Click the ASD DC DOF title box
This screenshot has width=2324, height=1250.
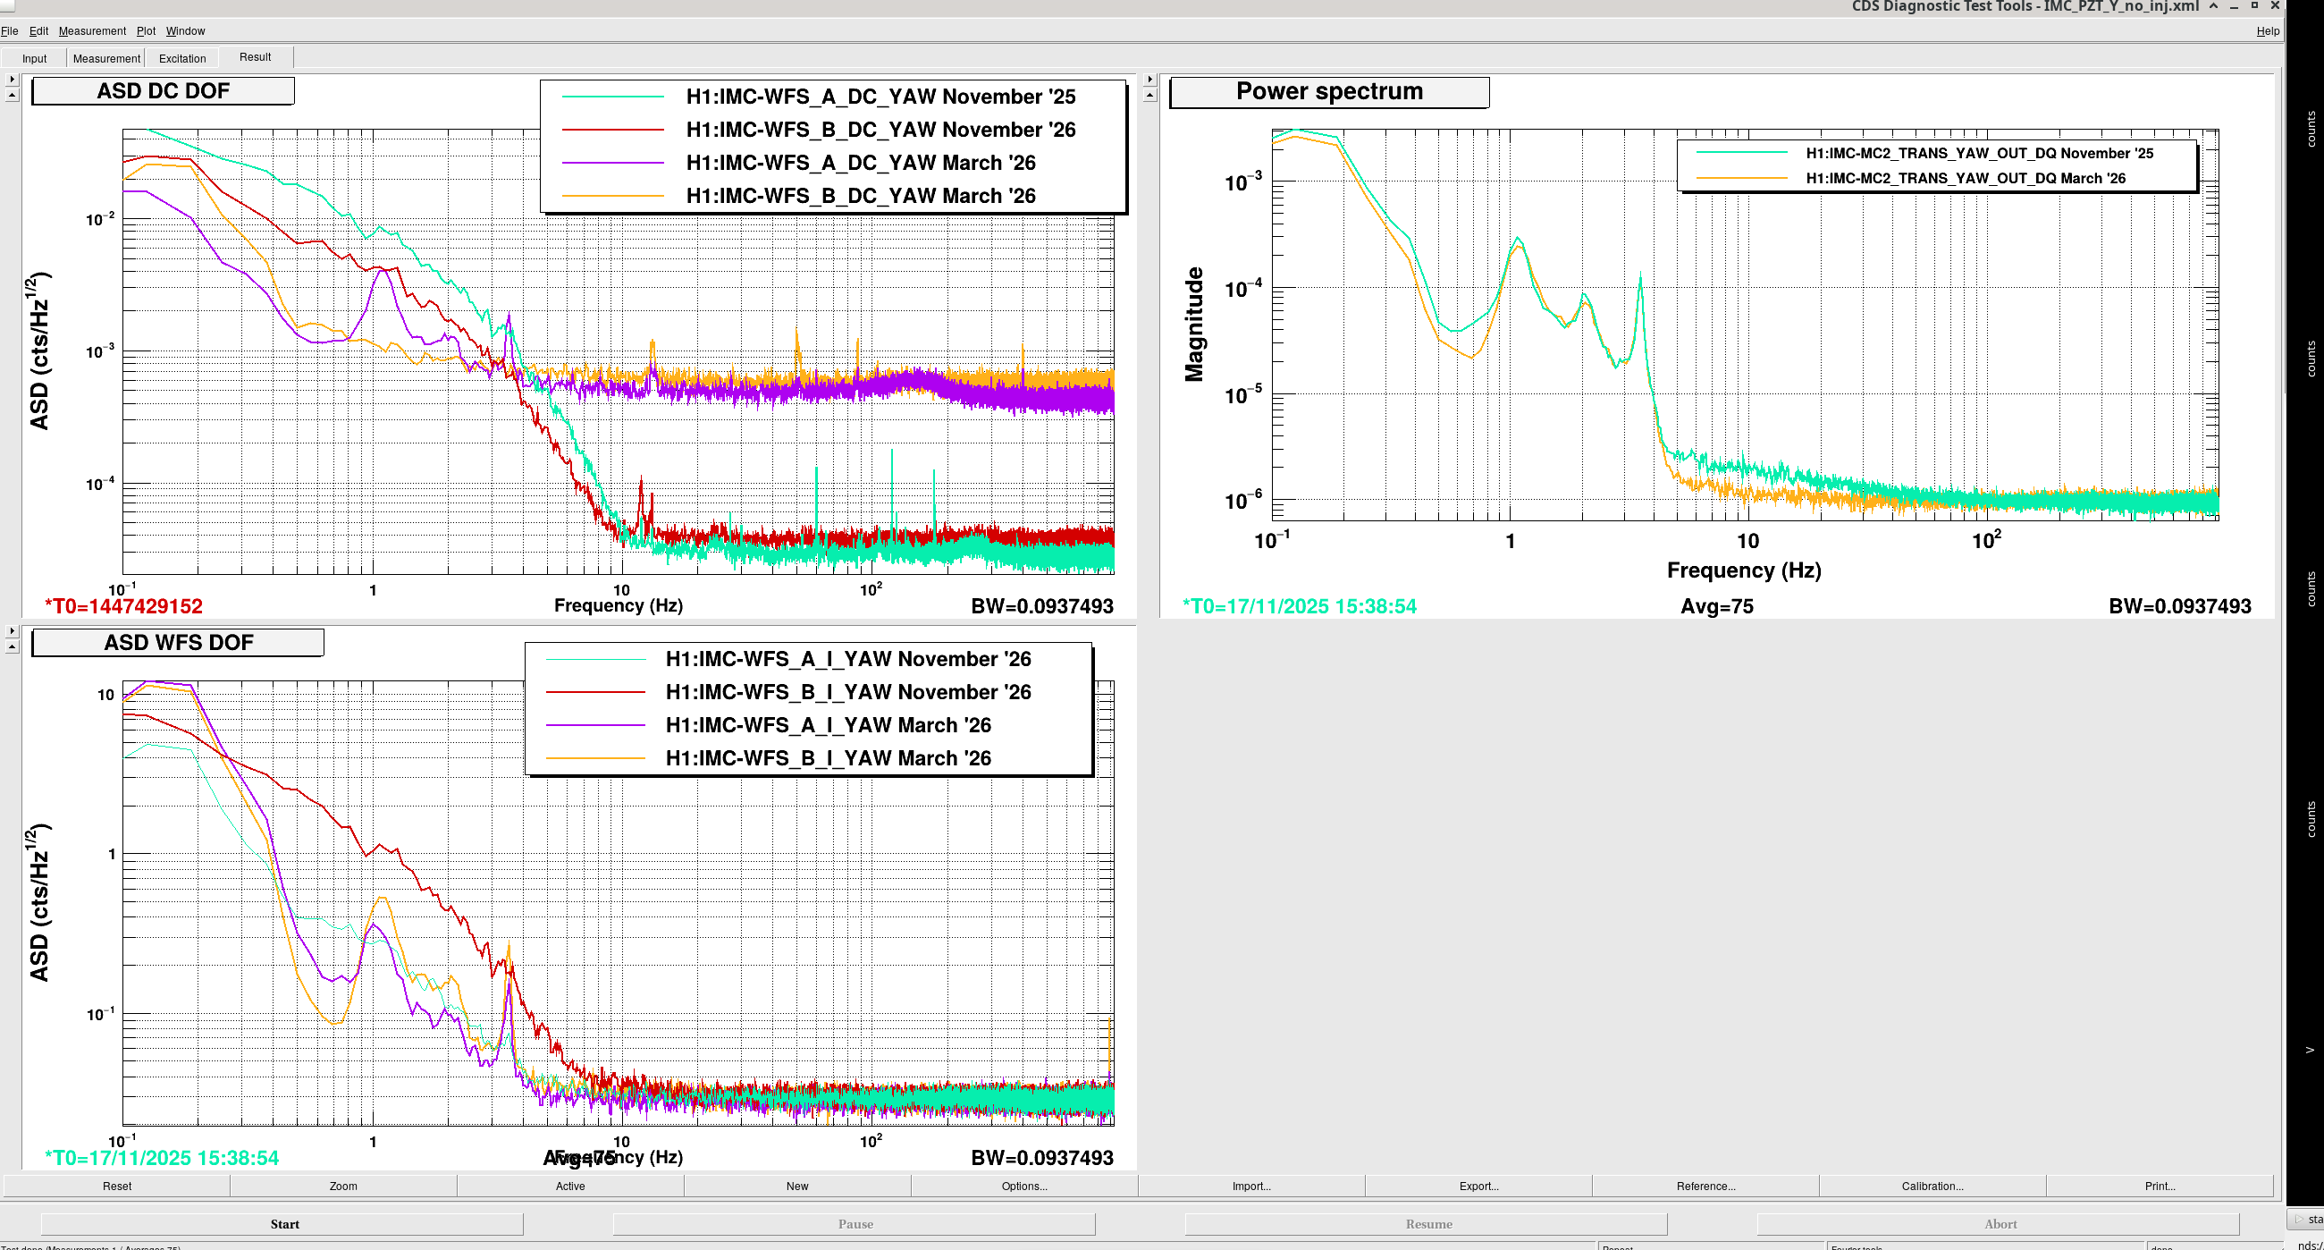(164, 91)
